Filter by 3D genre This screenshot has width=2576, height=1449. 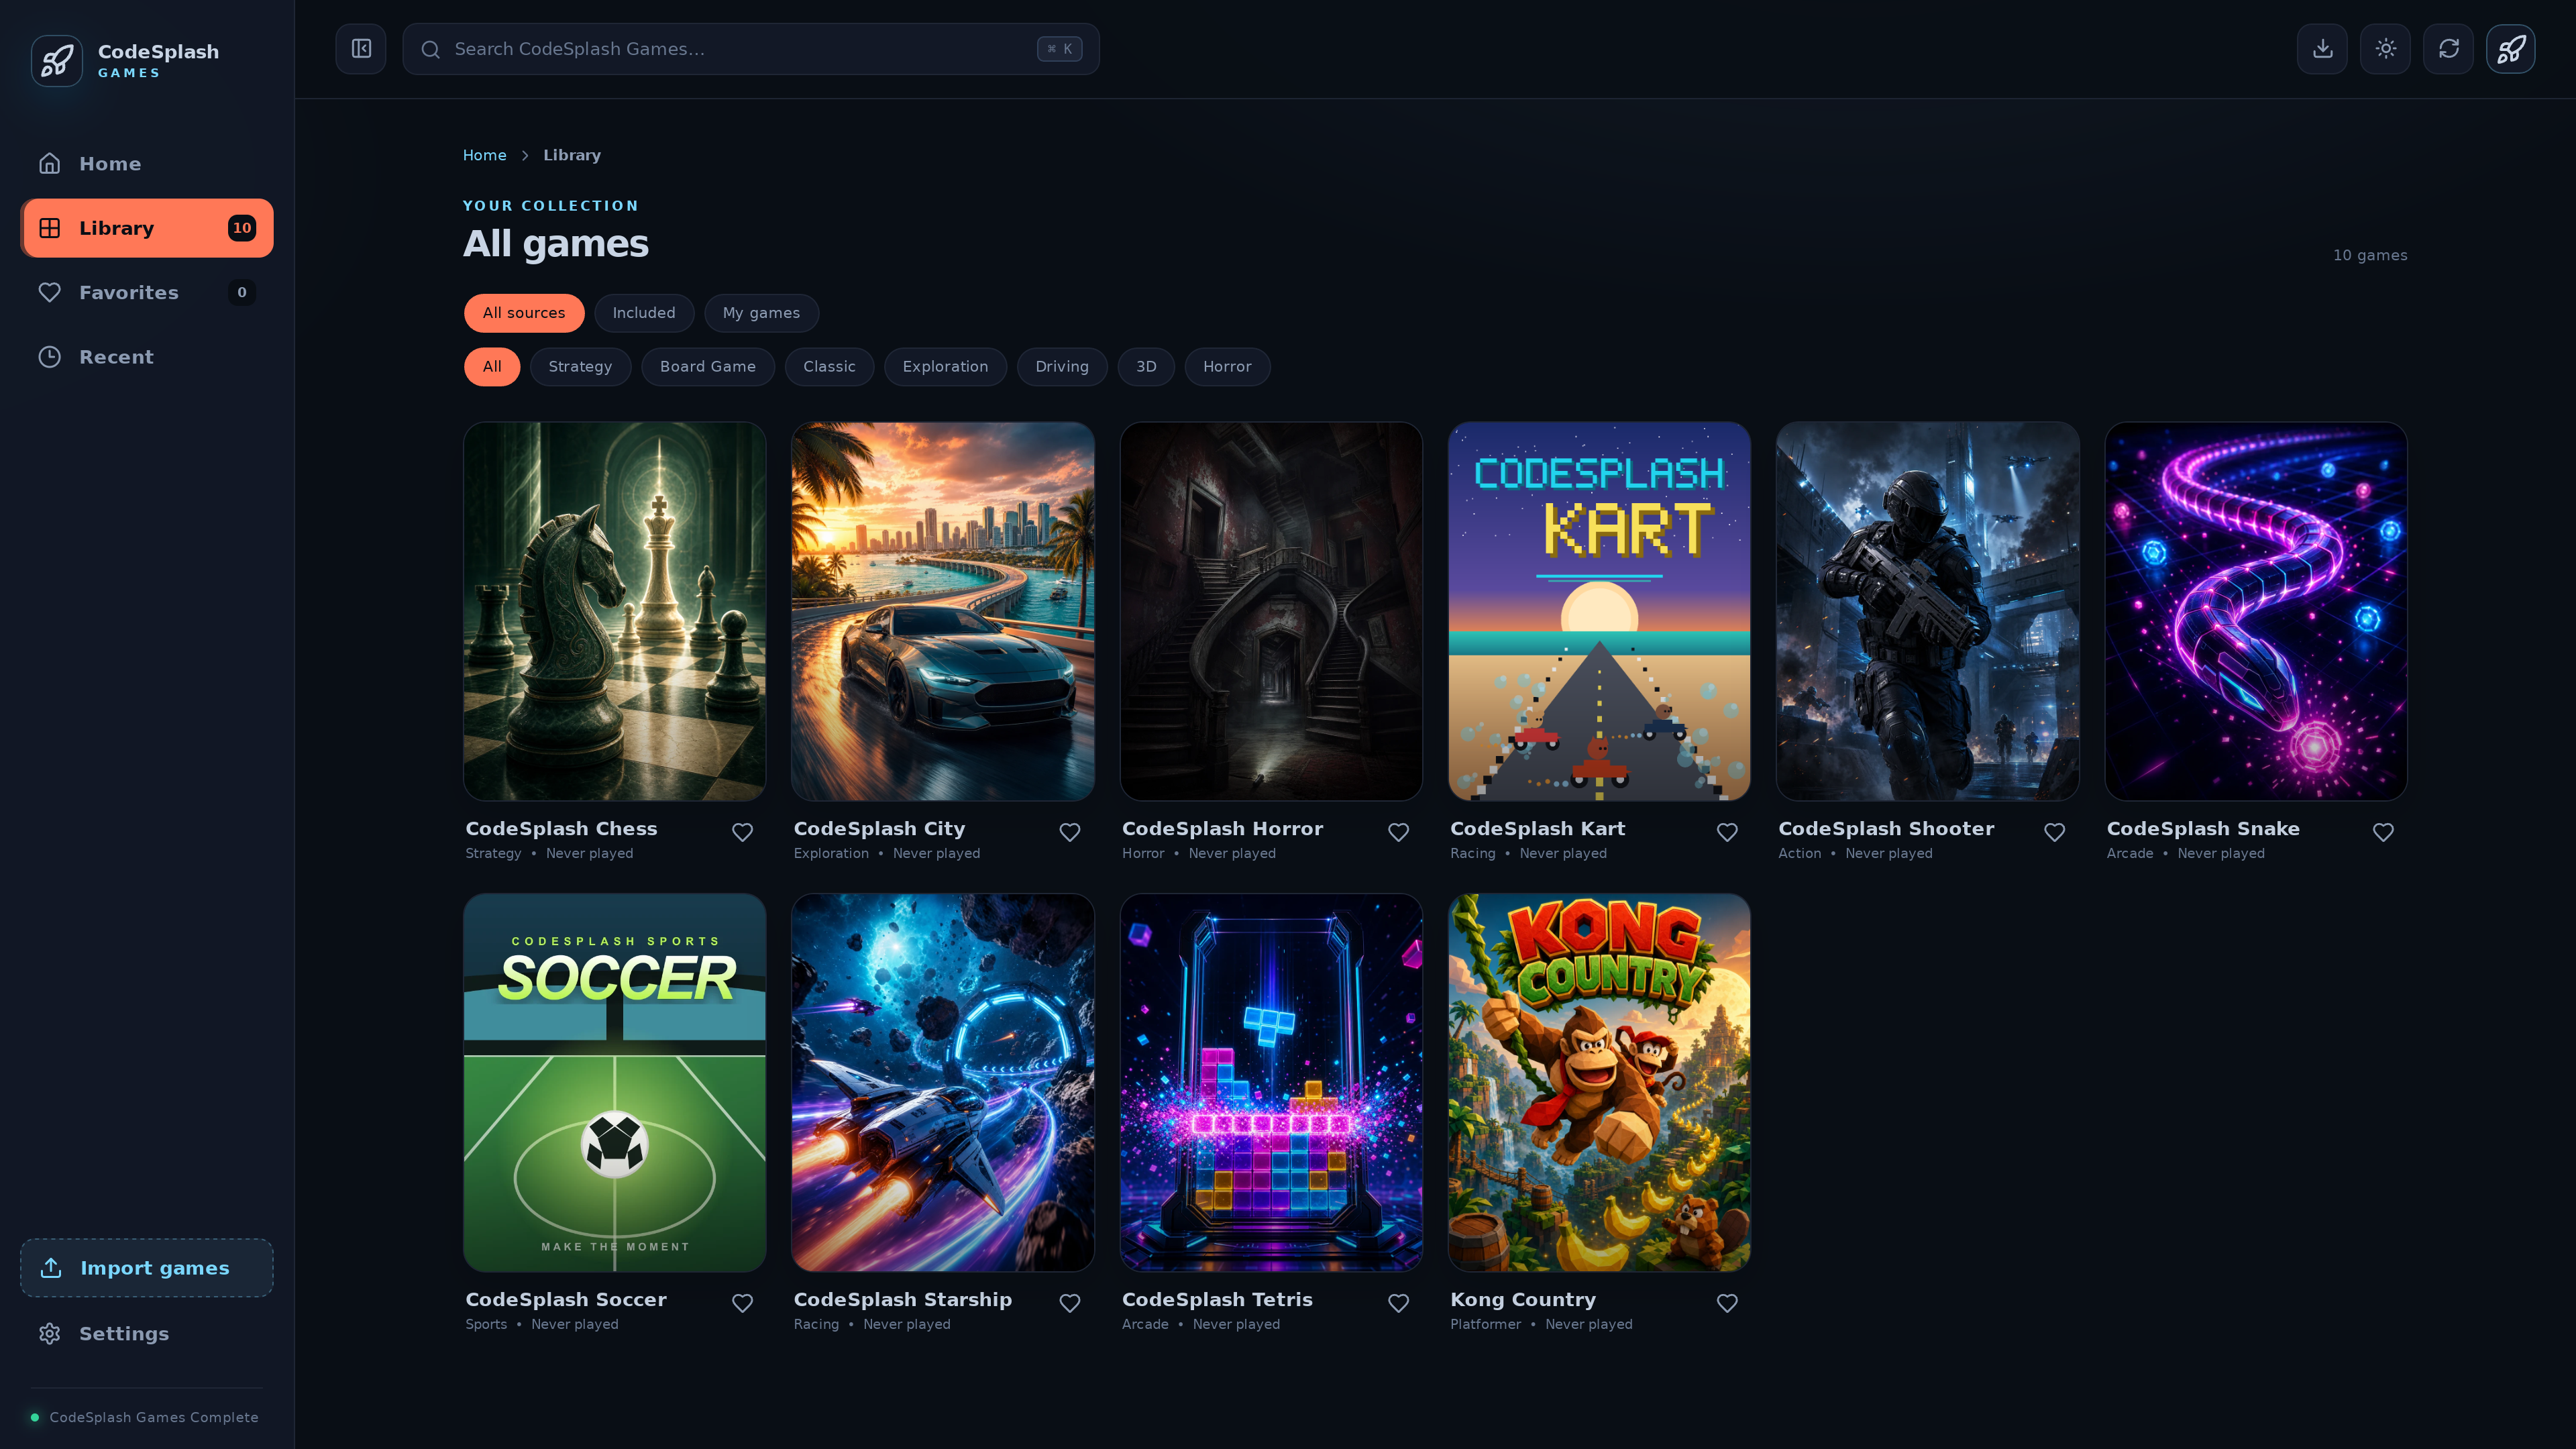pos(1146,367)
